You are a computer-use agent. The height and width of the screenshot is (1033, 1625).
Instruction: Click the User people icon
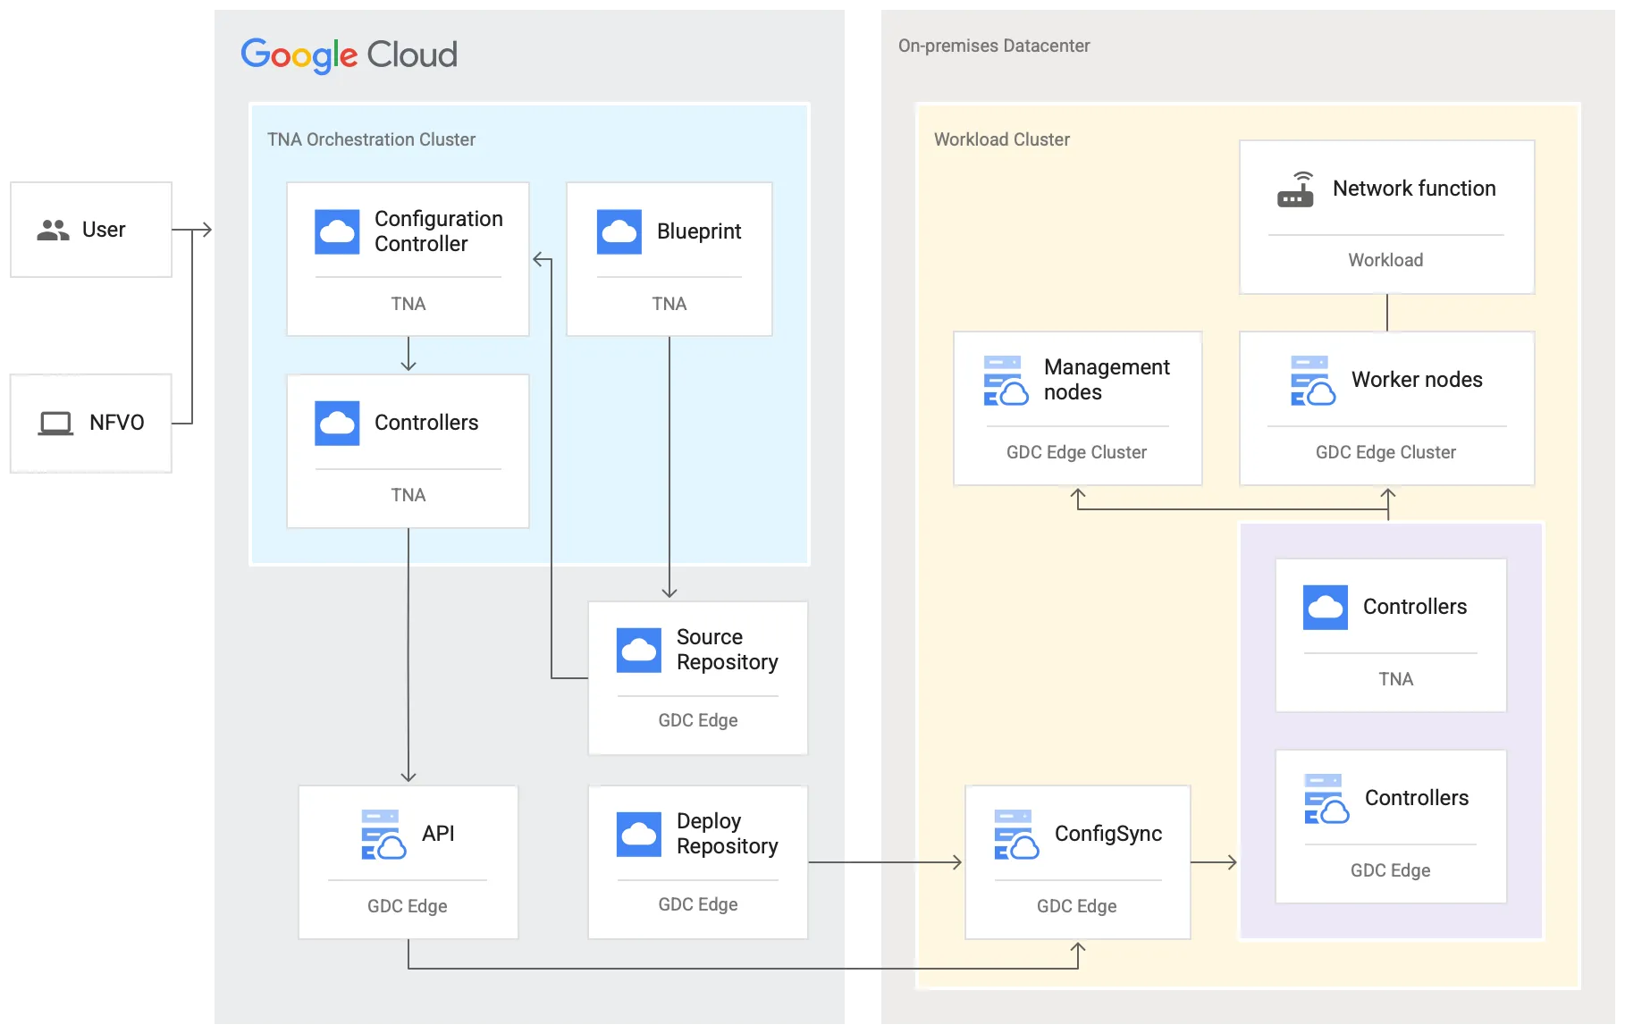[53, 231]
